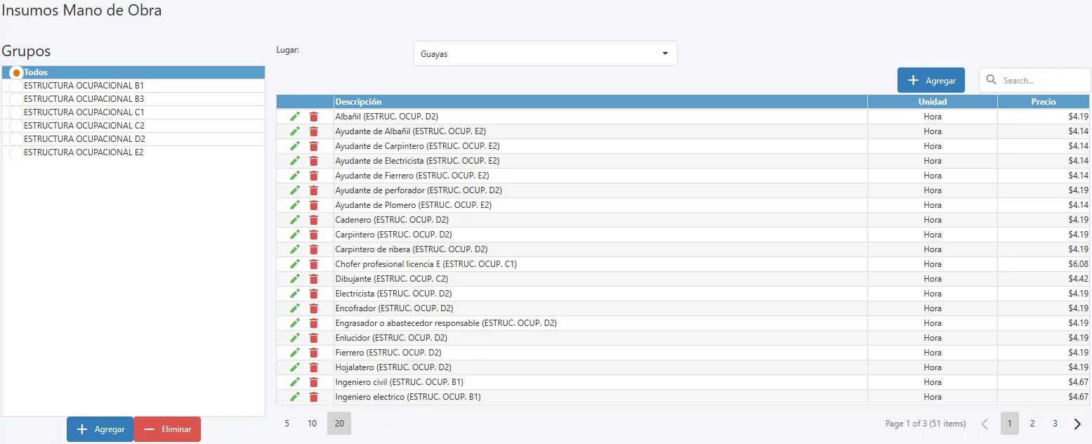Edit the Dibujante entry
1092x444 pixels.
pos(295,279)
